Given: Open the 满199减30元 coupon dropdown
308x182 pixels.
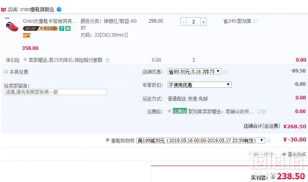Looking at the screenshot, I should (201, 141).
